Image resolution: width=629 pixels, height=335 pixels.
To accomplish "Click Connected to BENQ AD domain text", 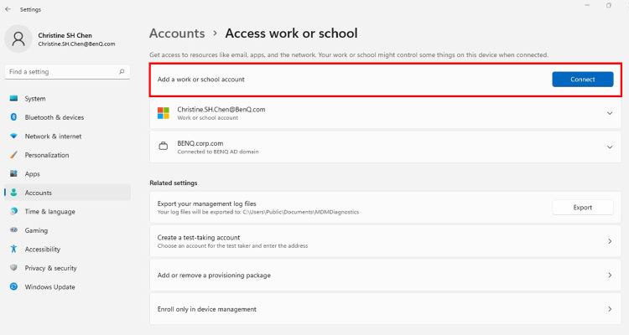I will point(218,152).
